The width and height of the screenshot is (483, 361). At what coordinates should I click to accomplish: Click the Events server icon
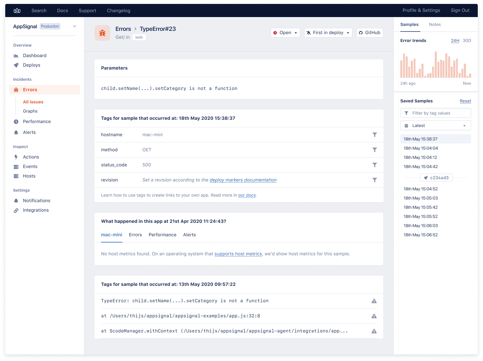click(16, 167)
